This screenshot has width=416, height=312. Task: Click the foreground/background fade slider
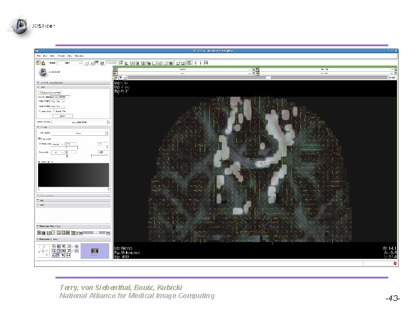click(x=94, y=233)
